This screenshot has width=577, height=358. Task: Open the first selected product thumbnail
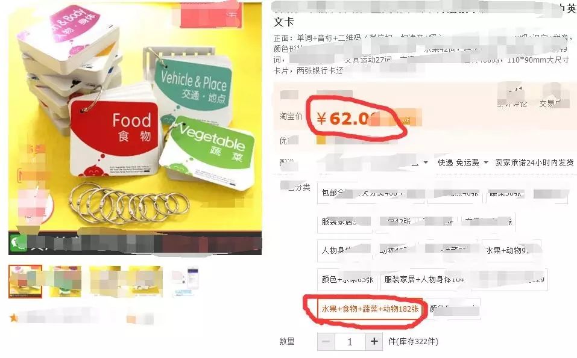[x=25, y=281]
